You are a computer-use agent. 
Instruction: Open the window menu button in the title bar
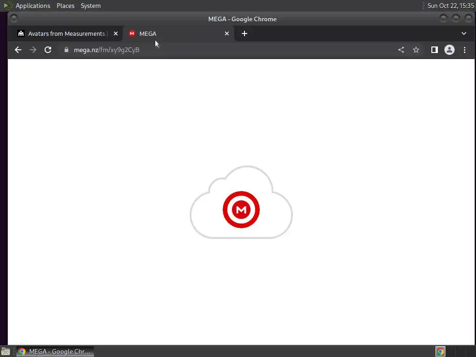tap(13, 19)
